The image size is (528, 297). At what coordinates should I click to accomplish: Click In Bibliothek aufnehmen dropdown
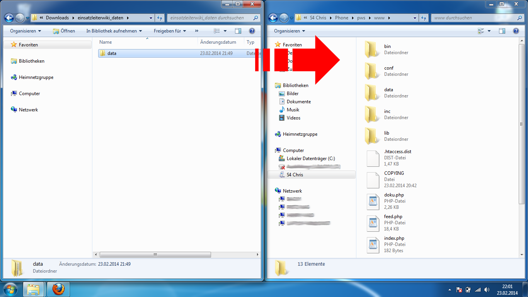(x=114, y=31)
